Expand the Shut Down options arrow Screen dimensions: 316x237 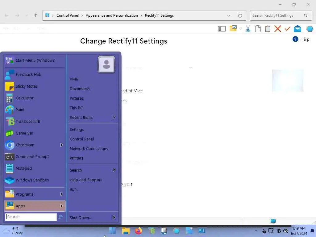coord(114,218)
